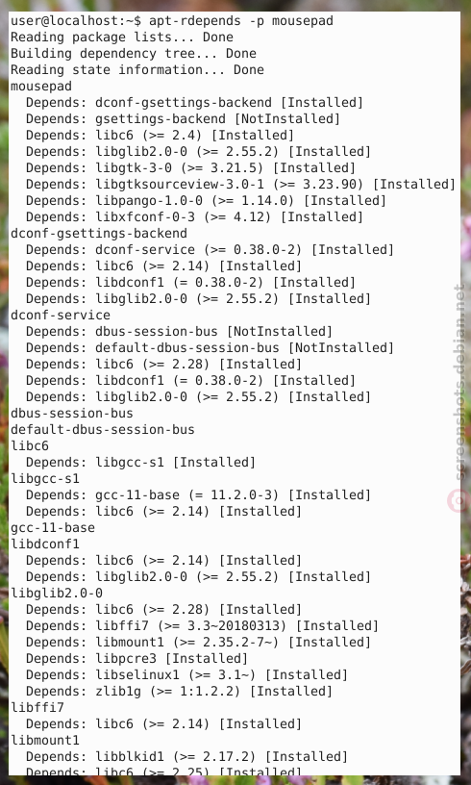The image size is (471, 785).
Task: Click the dconf-service (>= 0.38.0-2) dependency line
Action: point(210,249)
